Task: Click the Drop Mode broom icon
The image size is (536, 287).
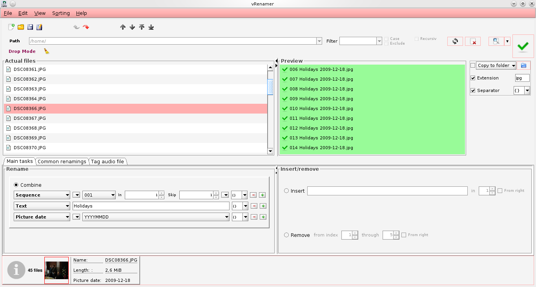Action: [x=46, y=51]
